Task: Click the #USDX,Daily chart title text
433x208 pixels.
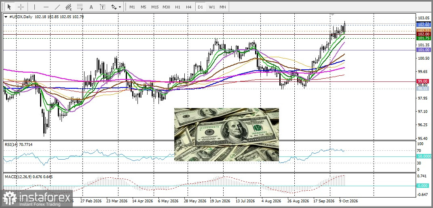Action: (x=21, y=17)
